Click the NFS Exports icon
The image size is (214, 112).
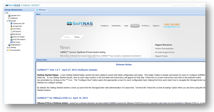pyautogui.click(x=11, y=32)
